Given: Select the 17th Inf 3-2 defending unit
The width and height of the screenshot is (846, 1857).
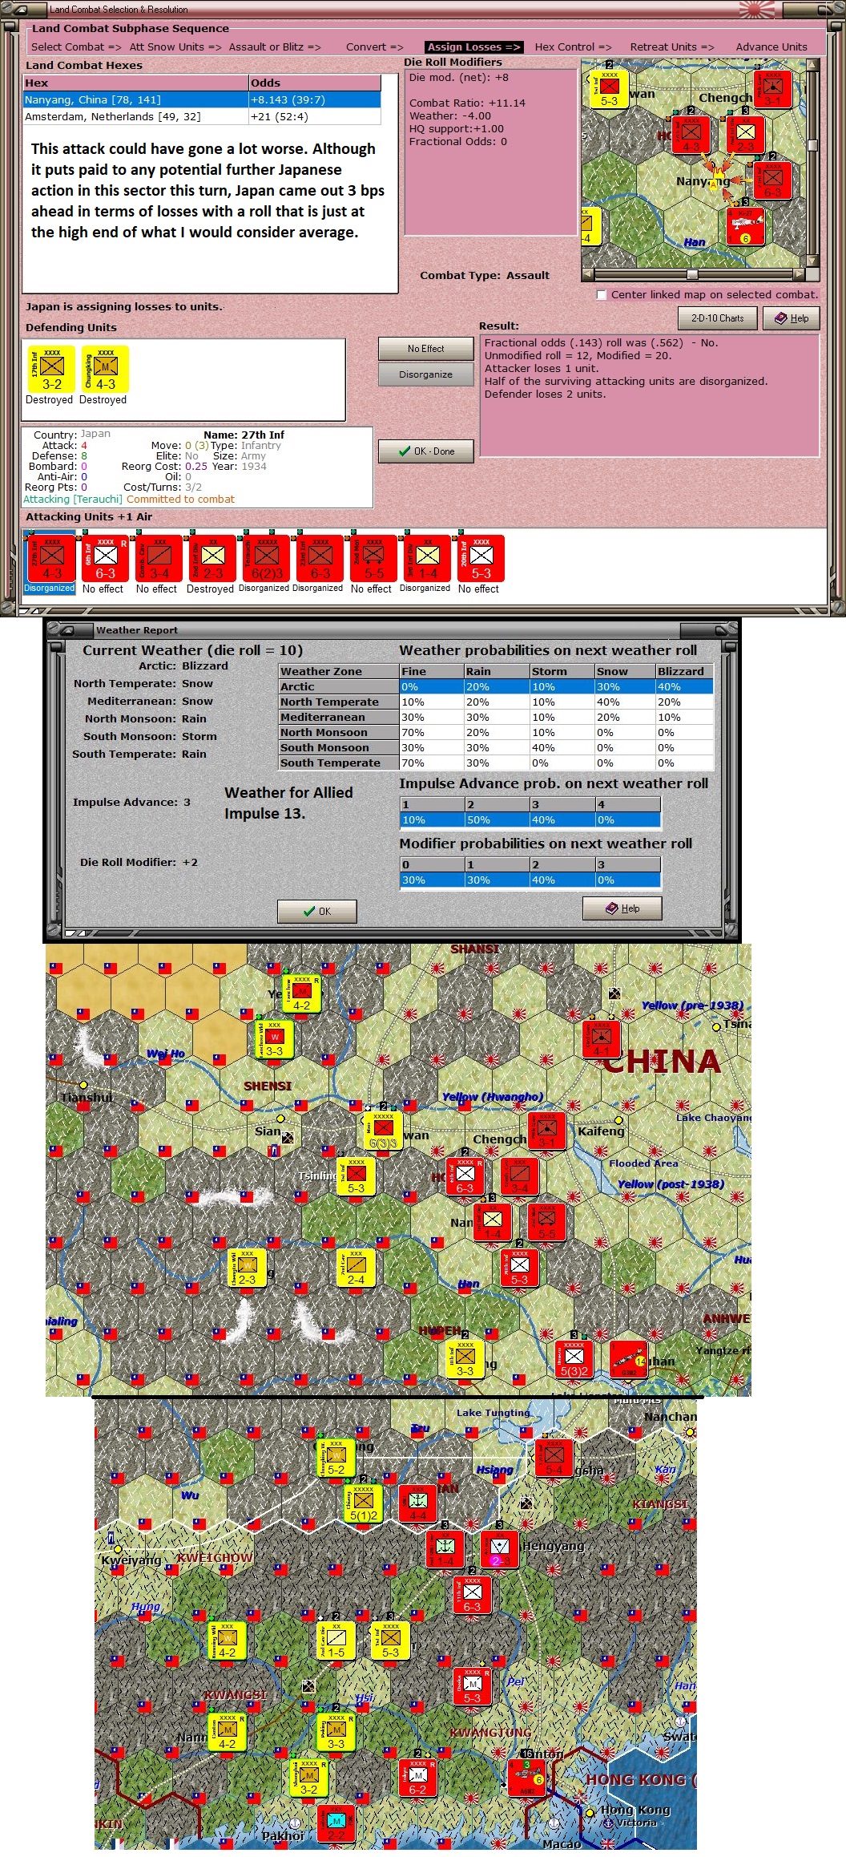Looking at the screenshot, I should 51,369.
